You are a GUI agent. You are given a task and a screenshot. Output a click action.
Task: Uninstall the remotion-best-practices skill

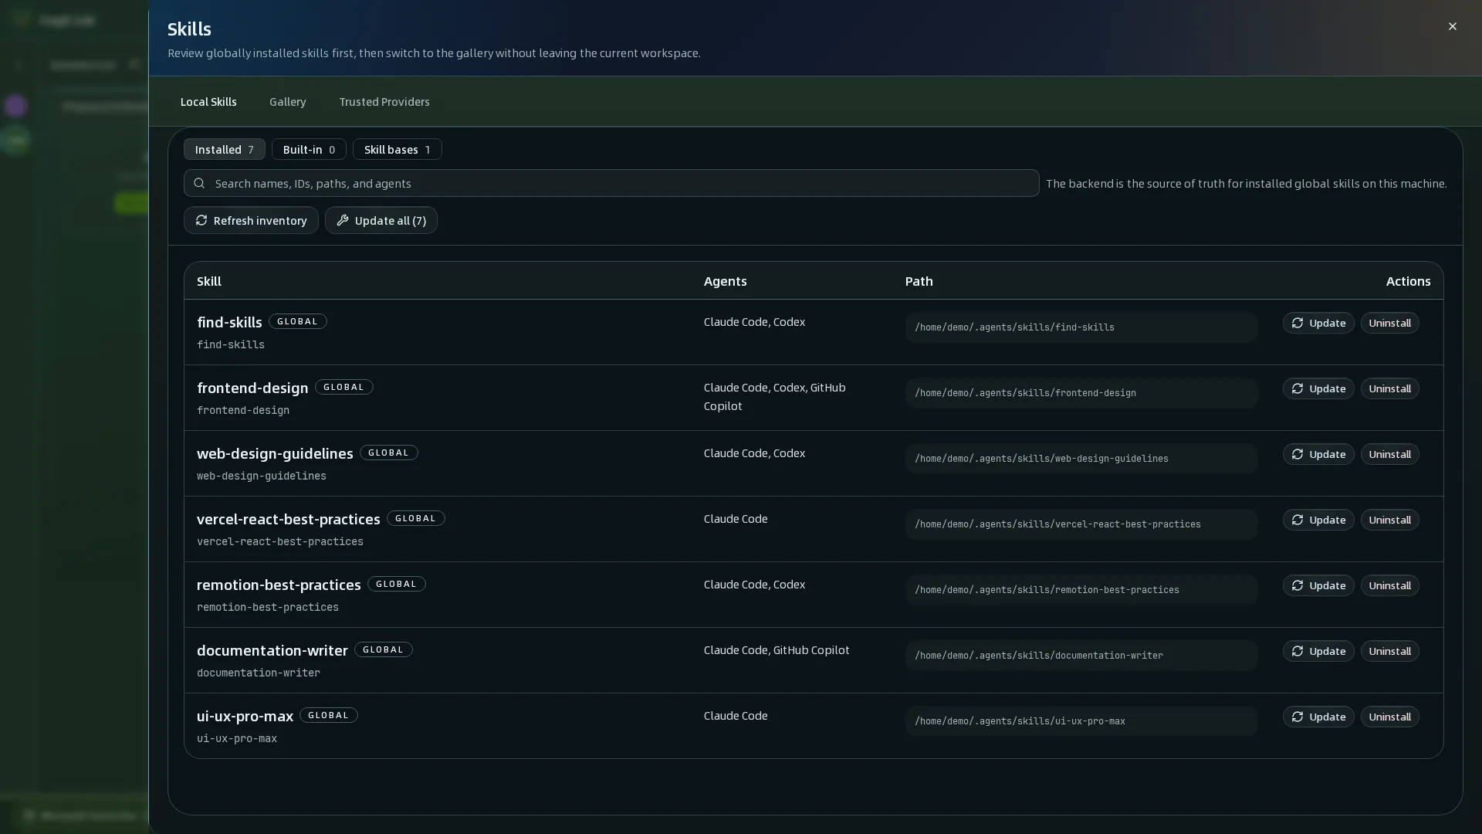[x=1389, y=585]
